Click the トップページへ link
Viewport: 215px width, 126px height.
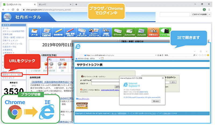[x=84, y=99]
